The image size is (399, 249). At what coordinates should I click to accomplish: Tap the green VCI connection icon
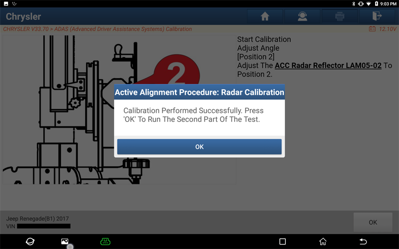click(105, 242)
